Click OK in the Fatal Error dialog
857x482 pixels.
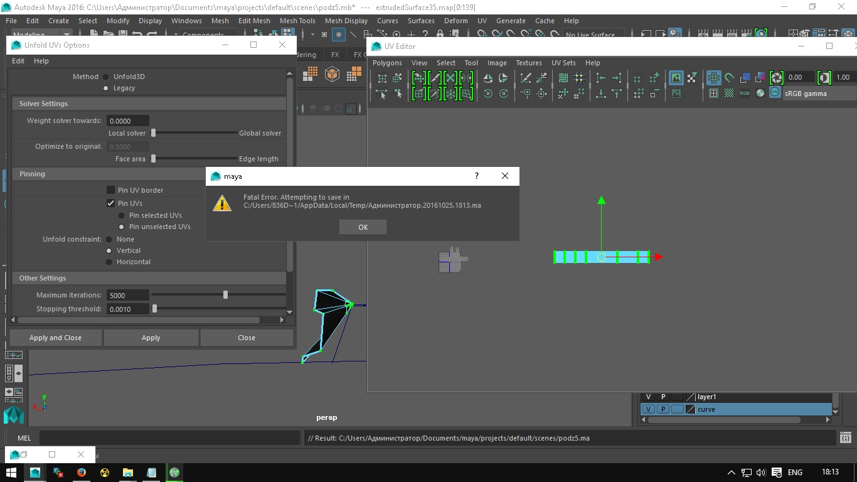click(363, 227)
